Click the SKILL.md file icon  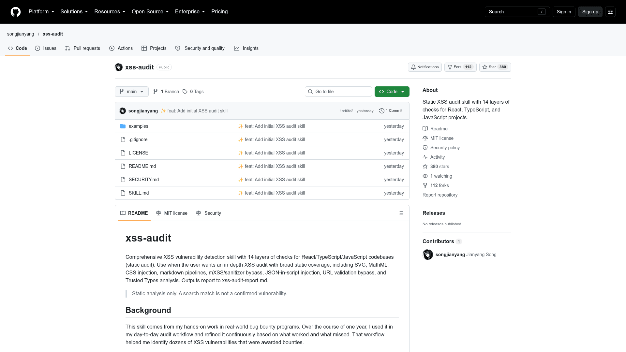coord(123,193)
